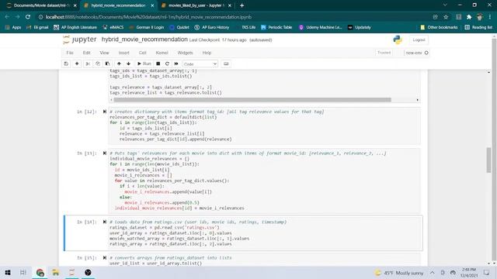Open the Cell menu

click(143, 53)
